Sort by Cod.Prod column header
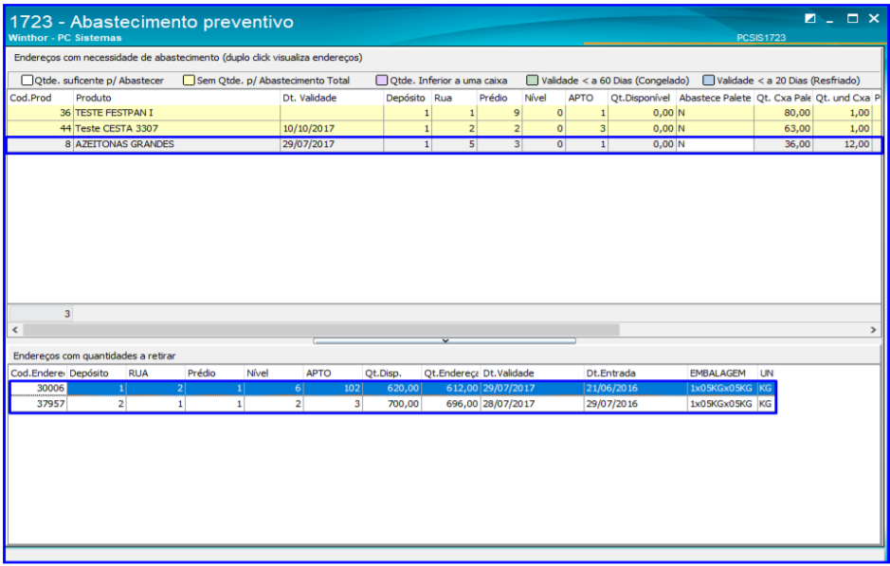Viewport: 890px width, 566px height. pyautogui.click(x=40, y=98)
